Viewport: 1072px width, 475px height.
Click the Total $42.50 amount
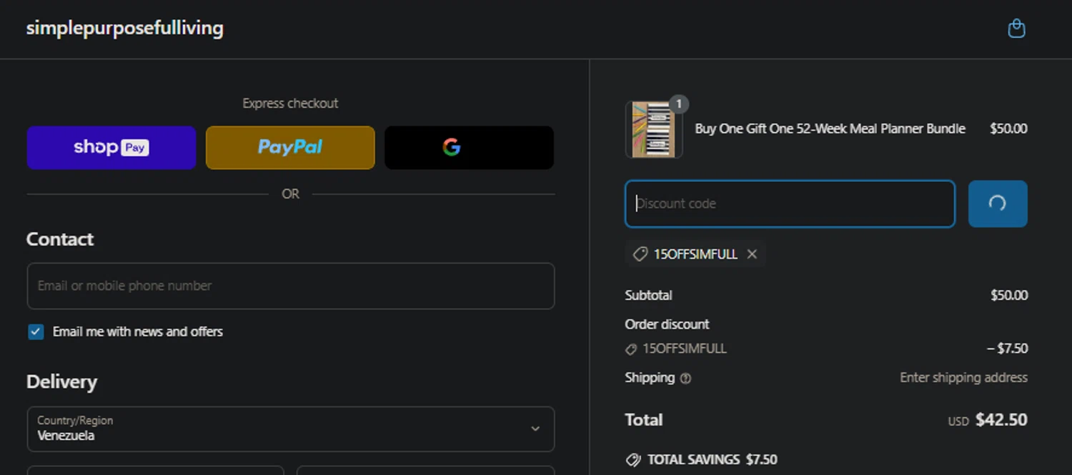coord(1001,419)
